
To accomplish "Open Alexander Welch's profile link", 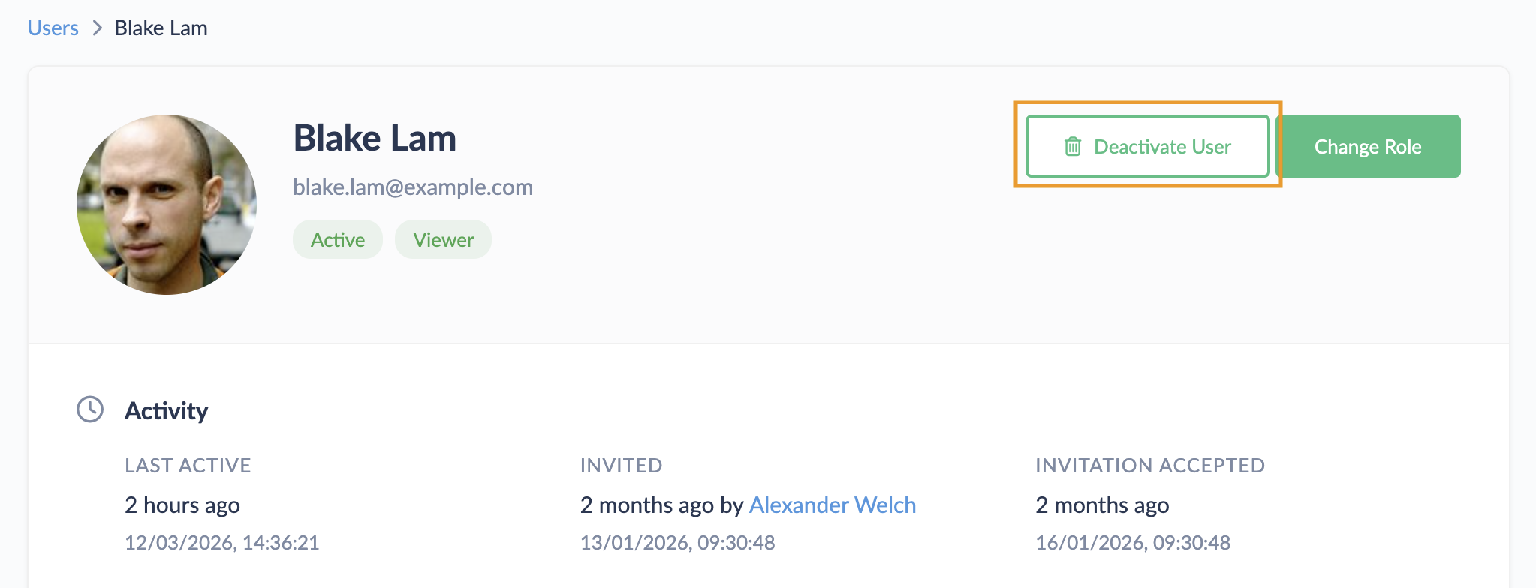I will (x=832, y=505).
